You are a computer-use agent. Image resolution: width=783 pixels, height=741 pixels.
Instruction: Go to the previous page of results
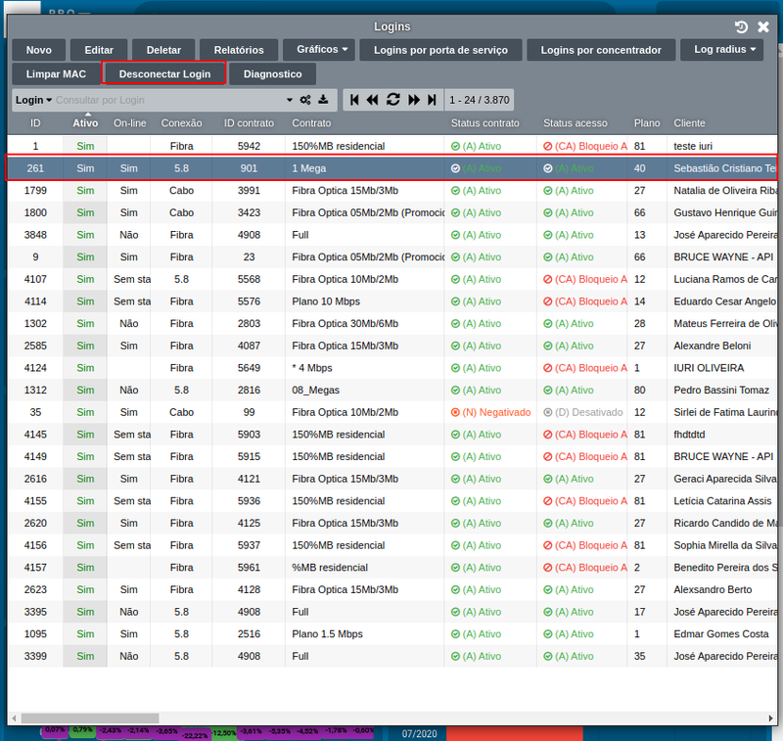pos(373,100)
